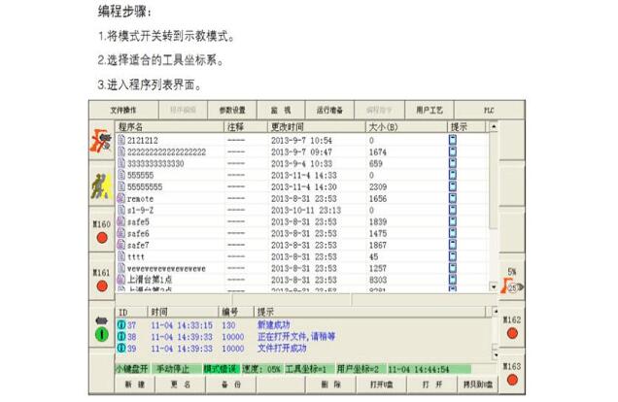Viewport: 618px width, 402px height.
Task: Toggle the M163 red indicator button
Action: click(x=511, y=380)
